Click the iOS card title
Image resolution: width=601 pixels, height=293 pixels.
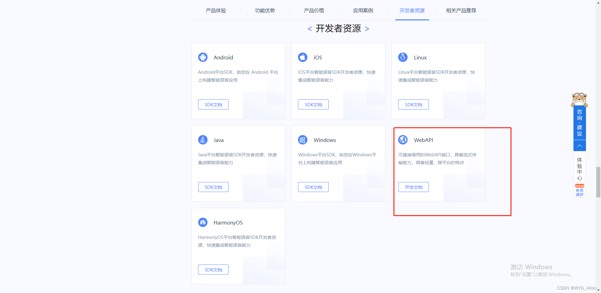click(x=318, y=58)
